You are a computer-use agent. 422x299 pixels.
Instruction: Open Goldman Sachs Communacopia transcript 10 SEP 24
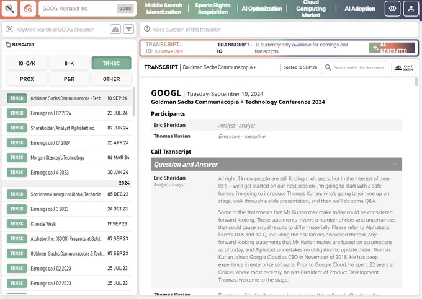67,98
